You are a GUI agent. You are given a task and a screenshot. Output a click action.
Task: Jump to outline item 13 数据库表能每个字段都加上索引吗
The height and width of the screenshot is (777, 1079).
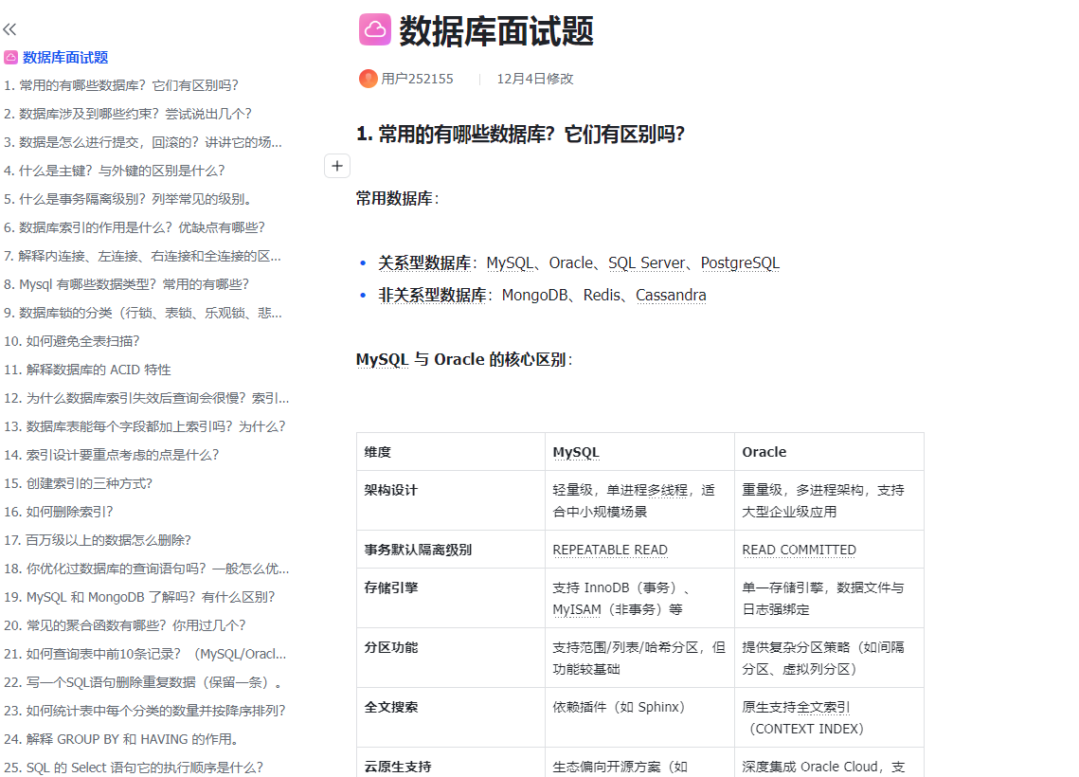tap(145, 426)
